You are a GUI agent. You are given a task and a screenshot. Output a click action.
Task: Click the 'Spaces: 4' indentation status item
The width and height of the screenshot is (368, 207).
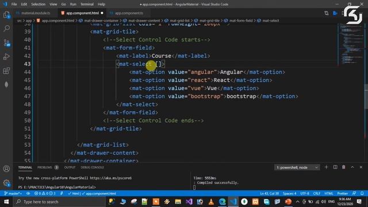[x=289, y=193]
